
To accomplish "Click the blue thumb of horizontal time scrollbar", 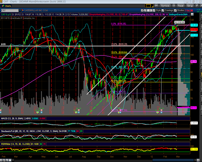I will pyautogui.click(x=173, y=160).
